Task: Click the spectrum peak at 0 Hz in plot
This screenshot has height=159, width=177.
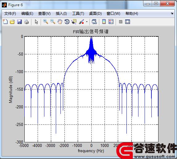Action: tap(91, 37)
